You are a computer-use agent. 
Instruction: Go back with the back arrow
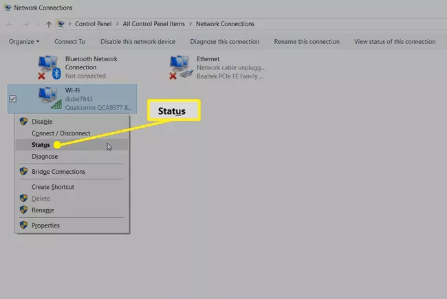point(10,24)
